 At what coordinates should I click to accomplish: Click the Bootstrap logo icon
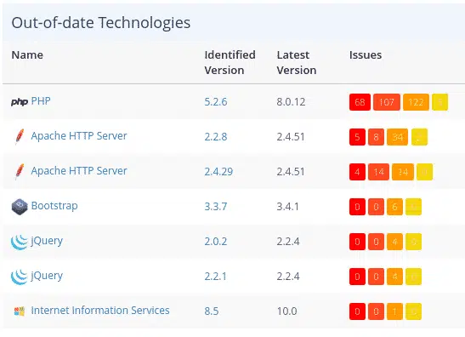pyautogui.click(x=20, y=207)
